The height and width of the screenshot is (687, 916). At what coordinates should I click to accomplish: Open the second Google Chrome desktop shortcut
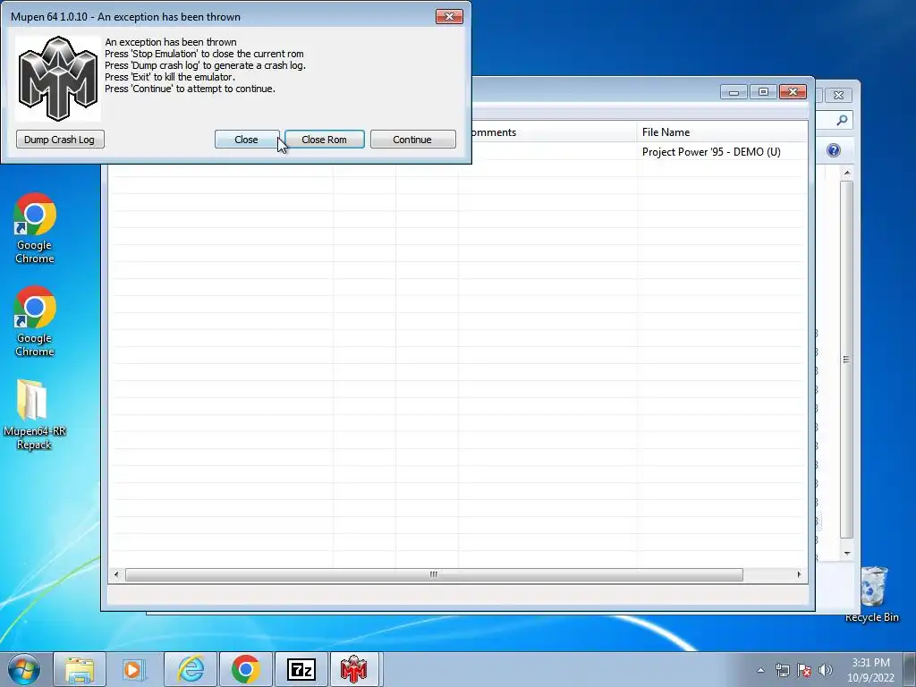pyautogui.click(x=35, y=321)
